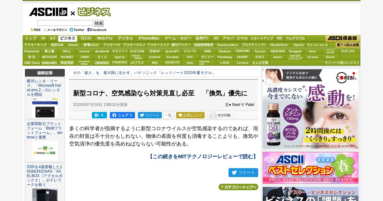
Task: Open 横河レンタ・リース HoloLens 2 article link
Action: [x=44, y=88]
